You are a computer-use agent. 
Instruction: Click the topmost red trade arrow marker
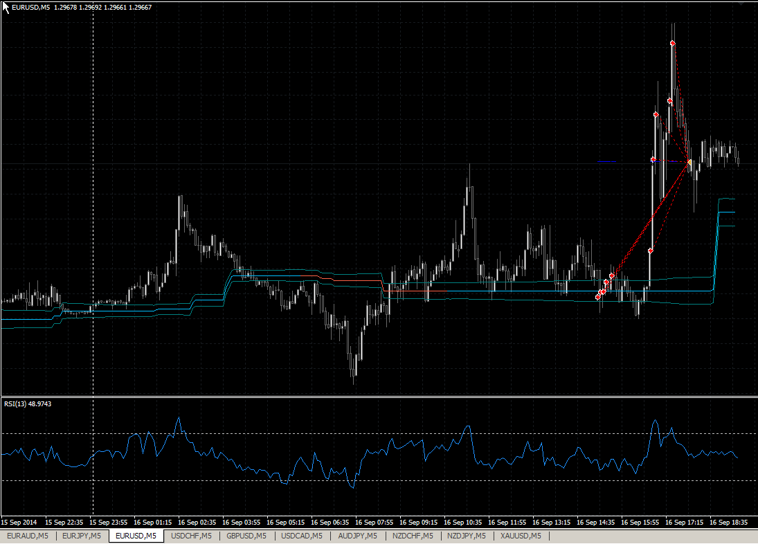[x=672, y=44]
